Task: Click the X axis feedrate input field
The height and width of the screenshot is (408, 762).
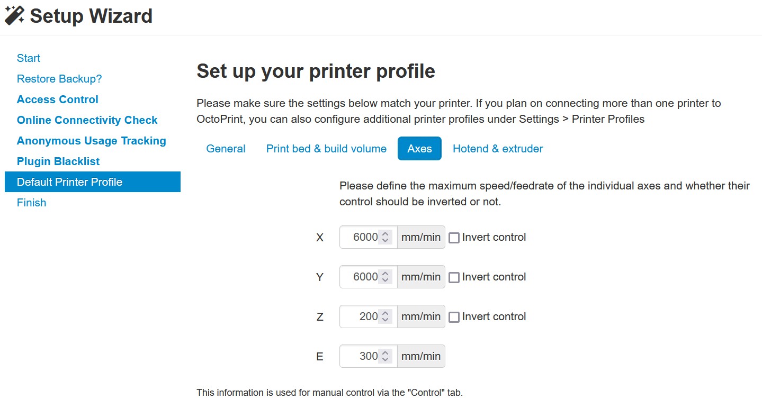Action: tap(368, 237)
